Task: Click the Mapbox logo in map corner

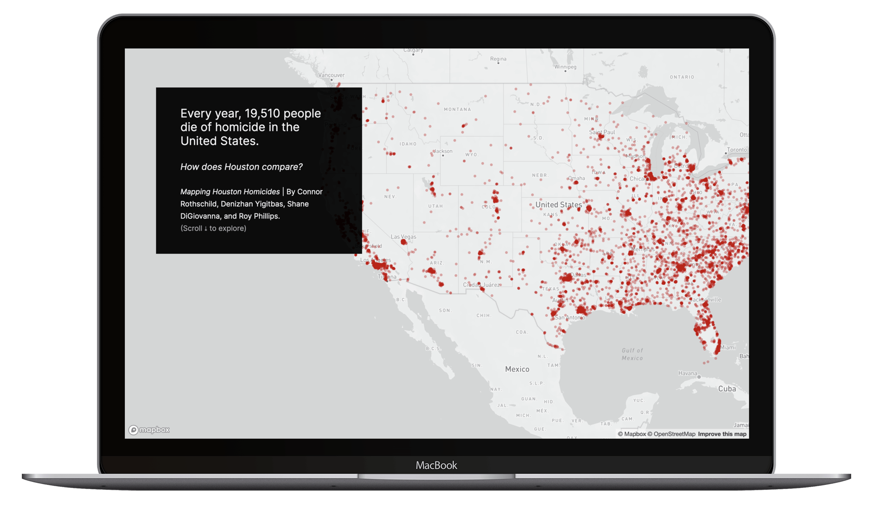Action: (x=149, y=430)
